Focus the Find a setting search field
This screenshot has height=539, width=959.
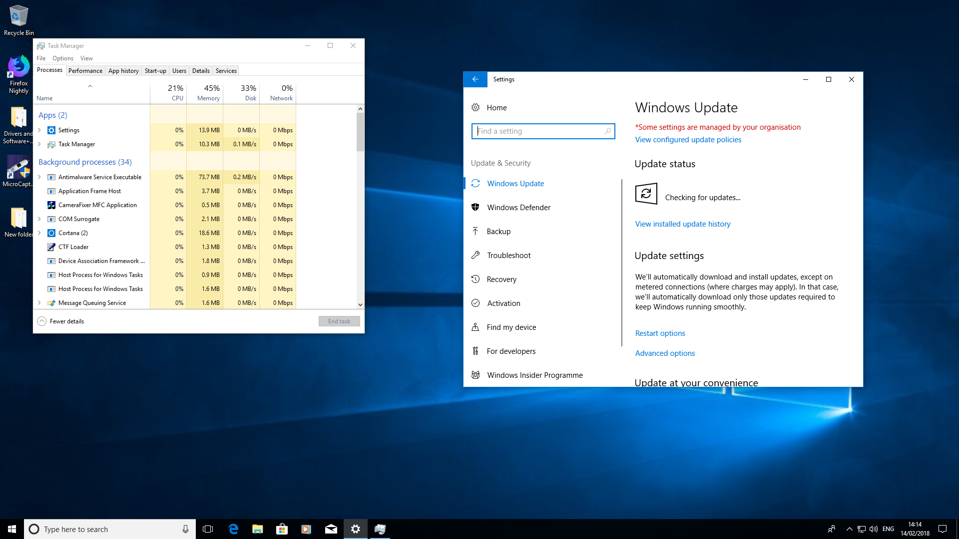click(543, 131)
